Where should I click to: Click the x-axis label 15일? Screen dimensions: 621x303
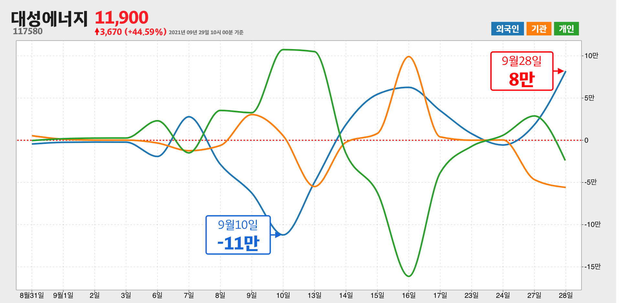point(377,295)
